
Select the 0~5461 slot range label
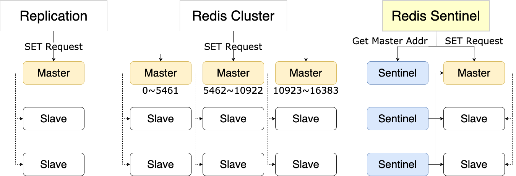click(x=161, y=91)
